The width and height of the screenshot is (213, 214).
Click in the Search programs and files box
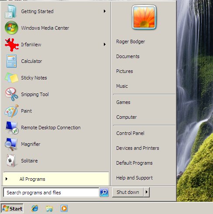tap(51, 193)
